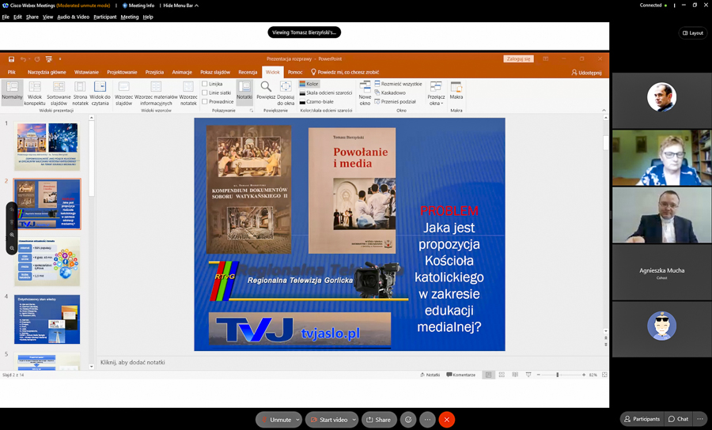The image size is (712, 430).
Task: Click Rozmieść wszystkie
Action: 398,84
